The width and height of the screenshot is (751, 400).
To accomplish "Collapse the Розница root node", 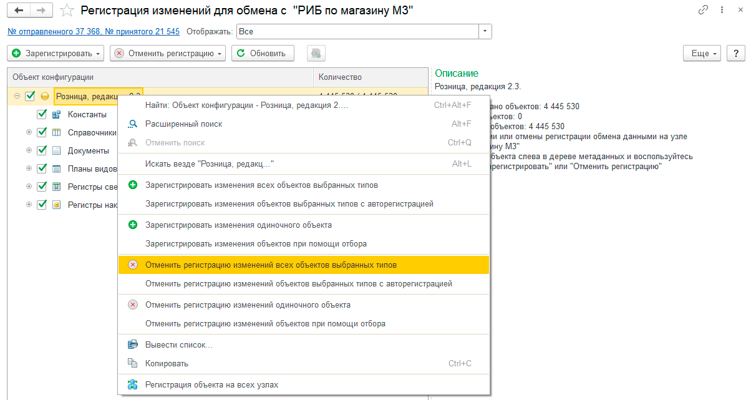I will 16,96.
